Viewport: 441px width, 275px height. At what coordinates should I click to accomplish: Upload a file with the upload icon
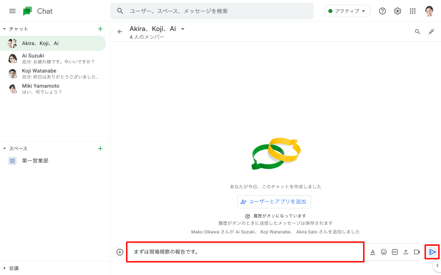406,252
